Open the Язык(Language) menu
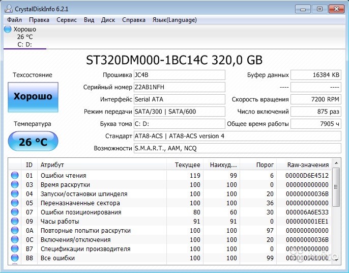Viewport: 349px width, 273px height. click(174, 20)
